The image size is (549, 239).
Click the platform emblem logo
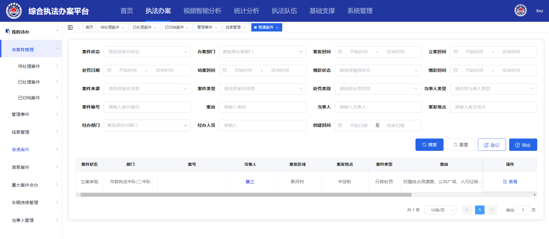click(x=14, y=11)
